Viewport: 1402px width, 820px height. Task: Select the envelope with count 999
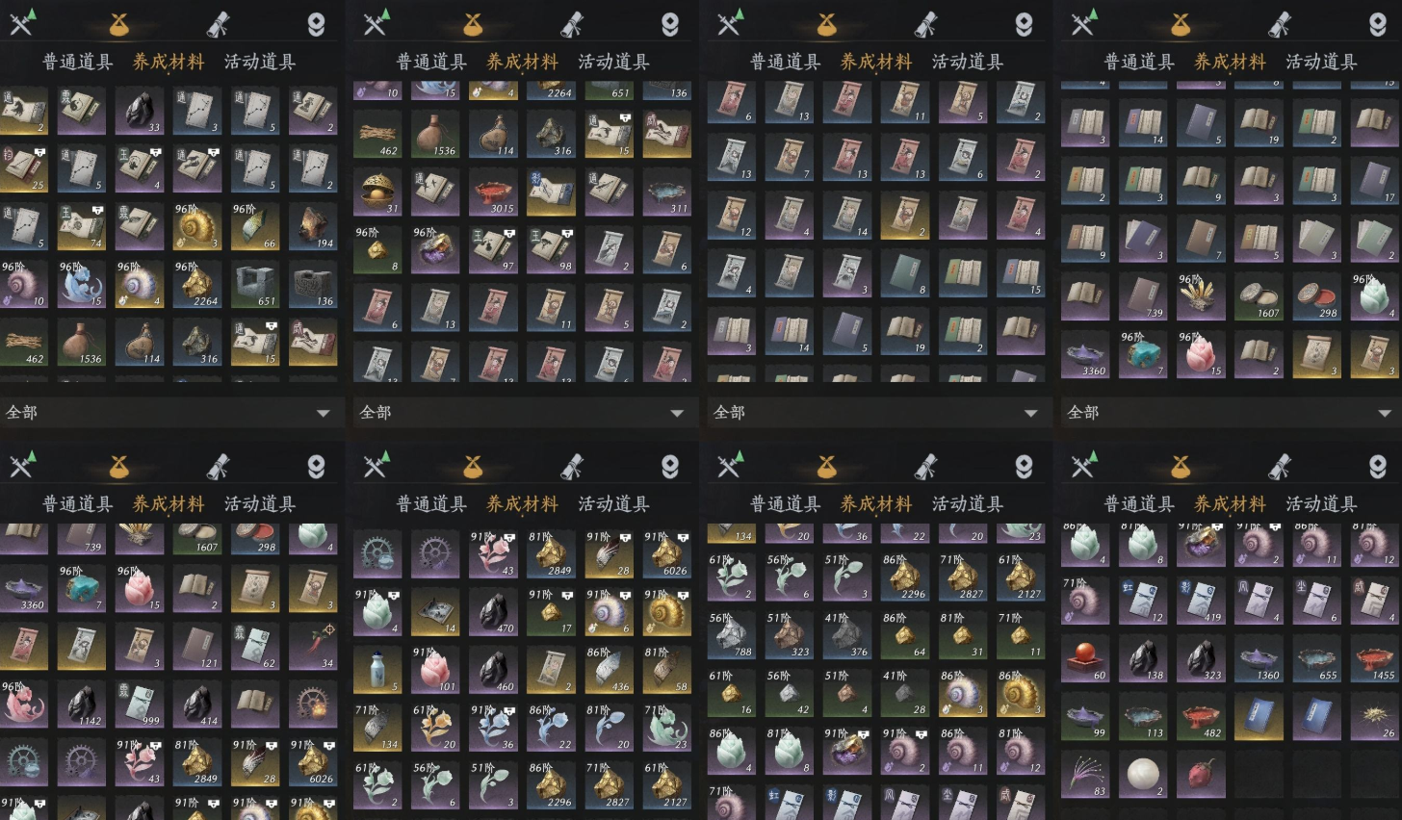(x=140, y=705)
